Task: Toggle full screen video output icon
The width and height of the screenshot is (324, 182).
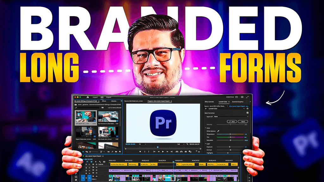Action: (x=247, y=97)
